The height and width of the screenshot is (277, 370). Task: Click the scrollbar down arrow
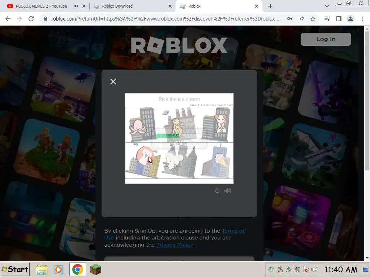[x=367, y=258]
